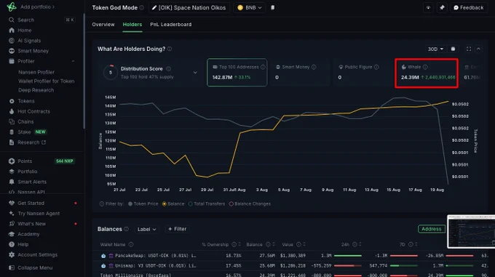The width and height of the screenshot is (495, 277).
Task: Open Nansen Profiler submenu item
Action: [x=36, y=72]
